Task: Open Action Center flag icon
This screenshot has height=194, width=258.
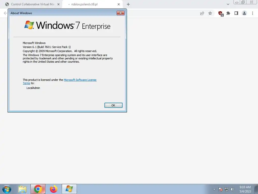Action: [x=220, y=189]
